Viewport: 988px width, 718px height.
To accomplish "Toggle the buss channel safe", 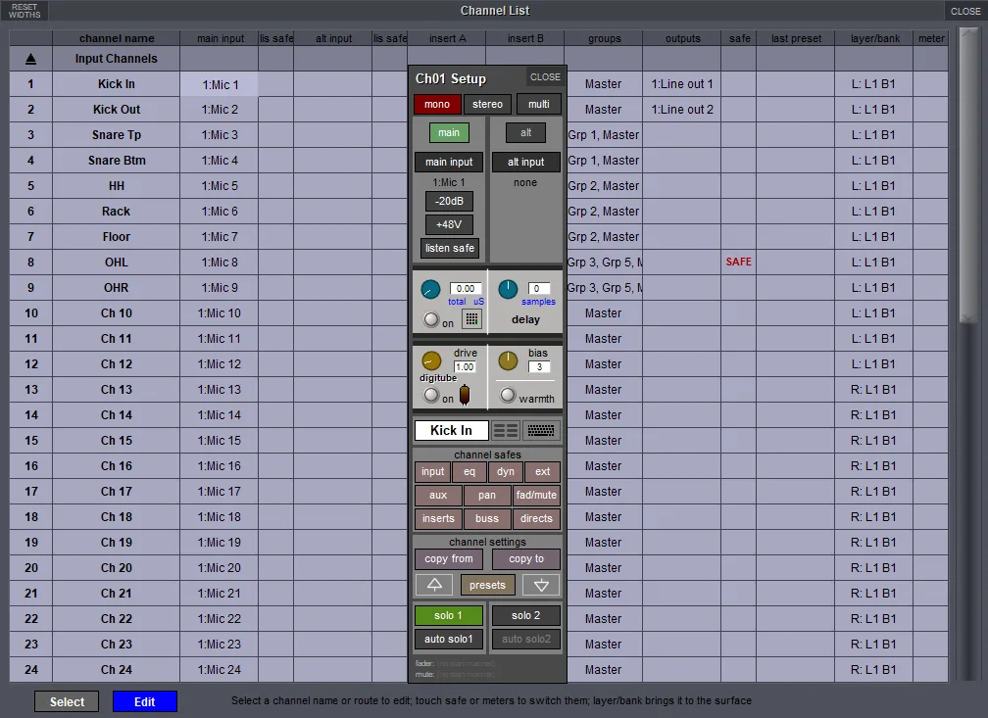I will click(x=486, y=518).
